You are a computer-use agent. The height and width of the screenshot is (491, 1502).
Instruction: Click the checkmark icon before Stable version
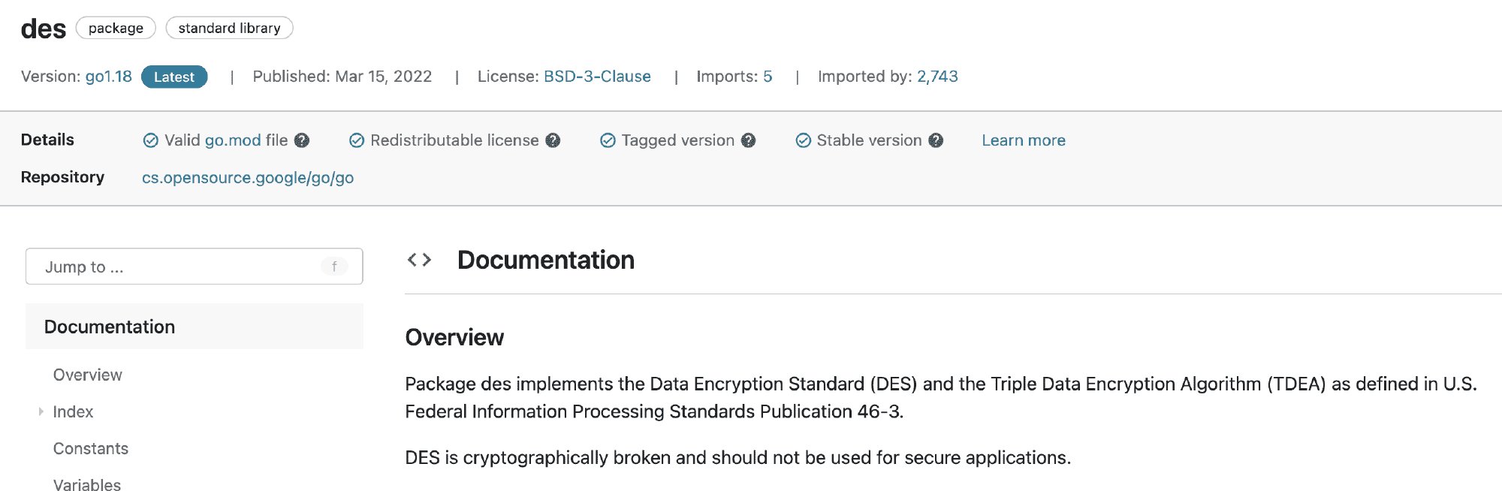803,140
